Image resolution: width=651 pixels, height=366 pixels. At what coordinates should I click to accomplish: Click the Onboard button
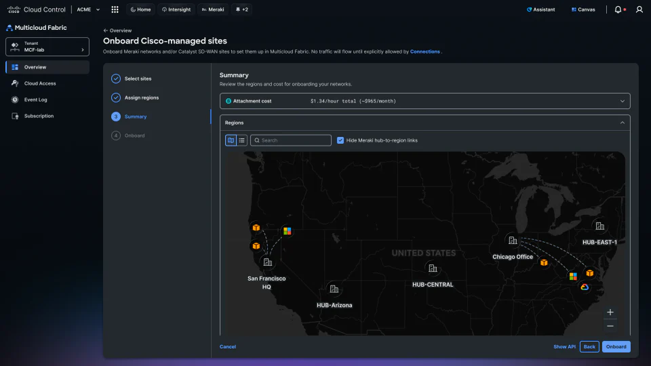(616, 346)
